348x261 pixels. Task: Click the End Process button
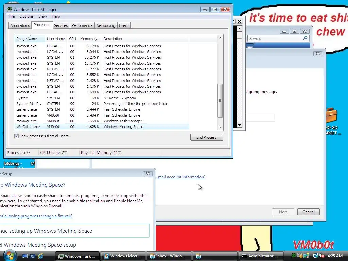[206, 137]
